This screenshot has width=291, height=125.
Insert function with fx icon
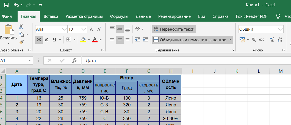click(74, 60)
